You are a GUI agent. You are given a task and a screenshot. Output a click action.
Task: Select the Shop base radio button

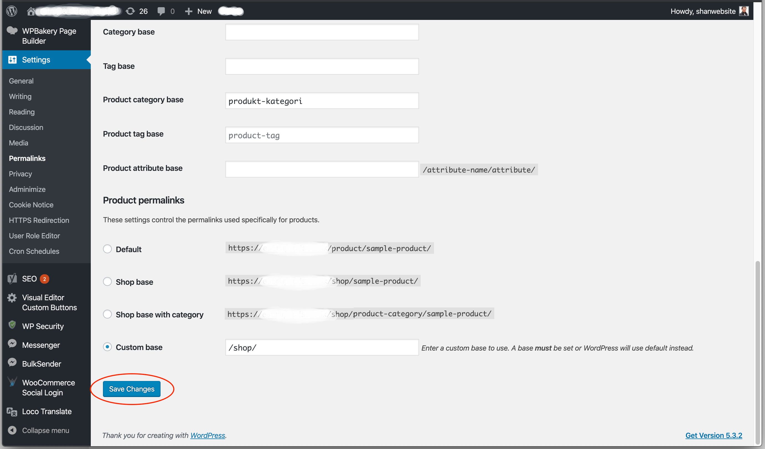107,282
